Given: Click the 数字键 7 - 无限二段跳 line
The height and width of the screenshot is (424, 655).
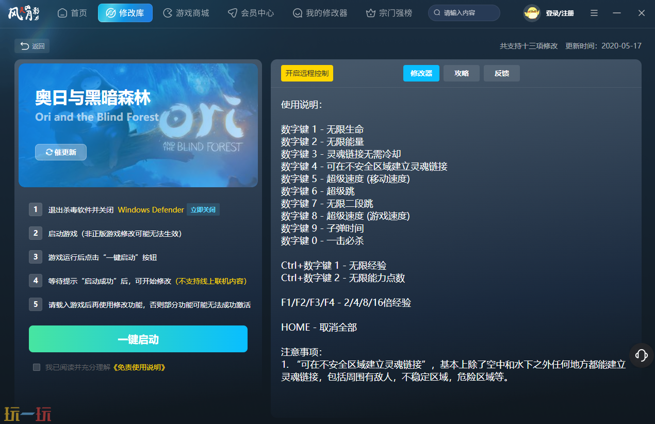Looking at the screenshot, I should coord(327,204).
